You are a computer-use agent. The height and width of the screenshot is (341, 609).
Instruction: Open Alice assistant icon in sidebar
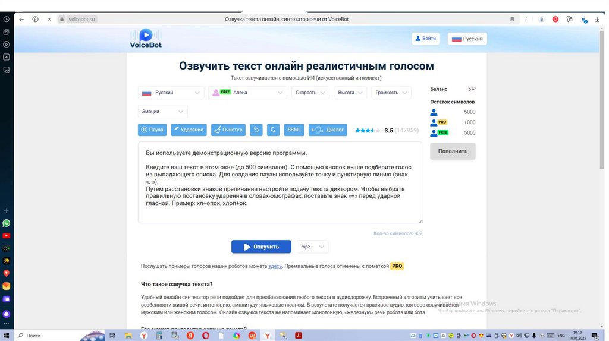click(x=6, y=314)
